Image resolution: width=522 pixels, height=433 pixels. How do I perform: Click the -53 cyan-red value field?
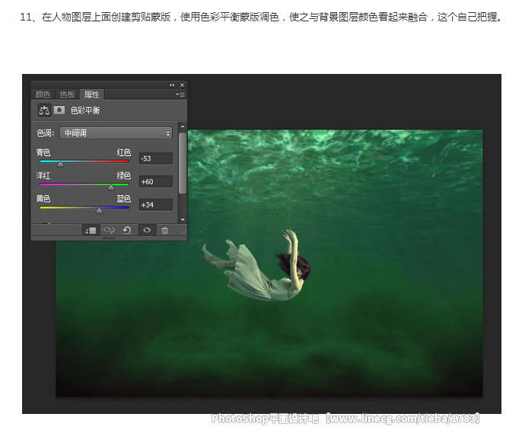point(156,159)
